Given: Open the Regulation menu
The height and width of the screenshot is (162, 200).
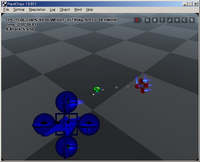Looking at the screenshot, I should click(x=37, y=10).
